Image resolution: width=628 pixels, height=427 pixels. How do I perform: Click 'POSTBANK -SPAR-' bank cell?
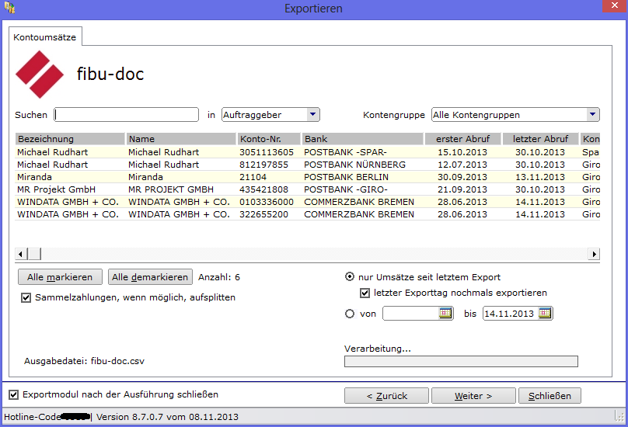point(345,152)
